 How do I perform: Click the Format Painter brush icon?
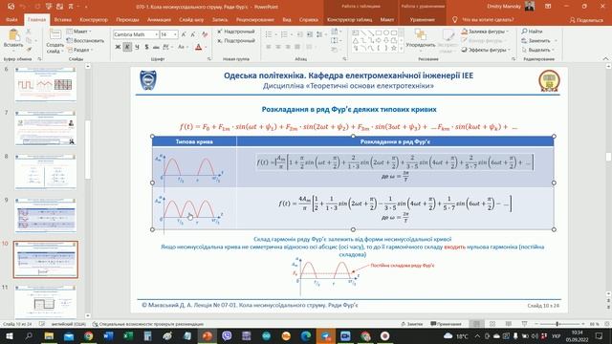point(29,50)
